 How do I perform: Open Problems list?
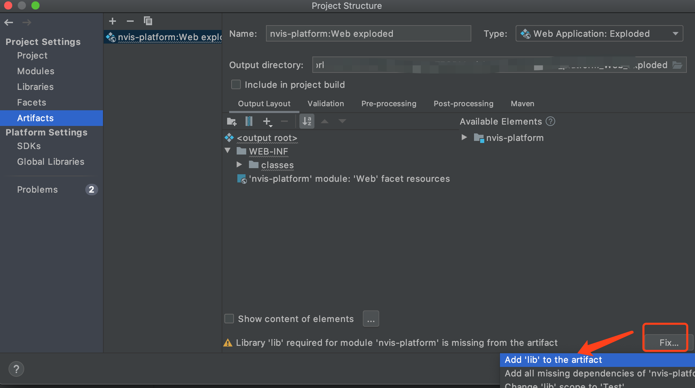(38, 190)
